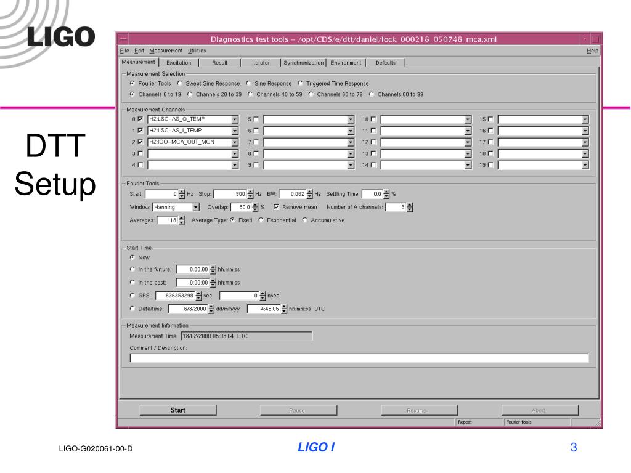The height and width of the screenshot is (473, 631).
Task: Open the Window Hanning dropdown
Action: (195, 207)
